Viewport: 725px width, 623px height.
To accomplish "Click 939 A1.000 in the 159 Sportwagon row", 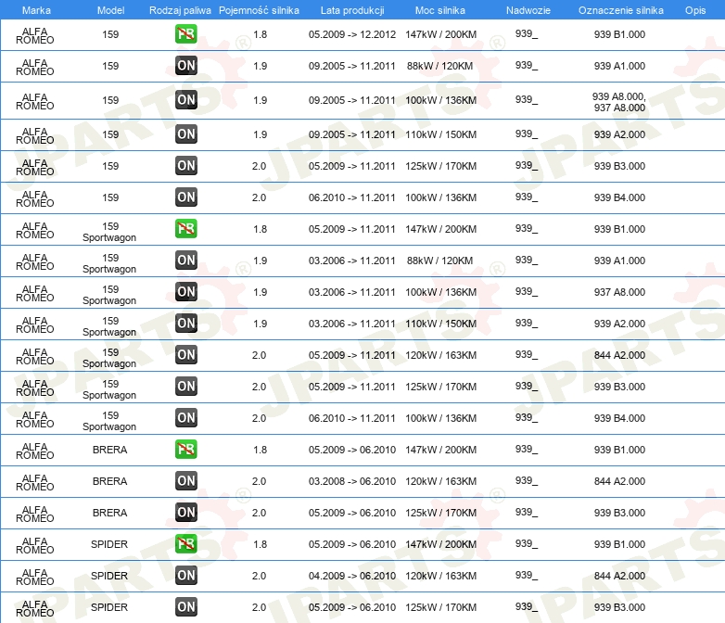I will click(619, 261).
